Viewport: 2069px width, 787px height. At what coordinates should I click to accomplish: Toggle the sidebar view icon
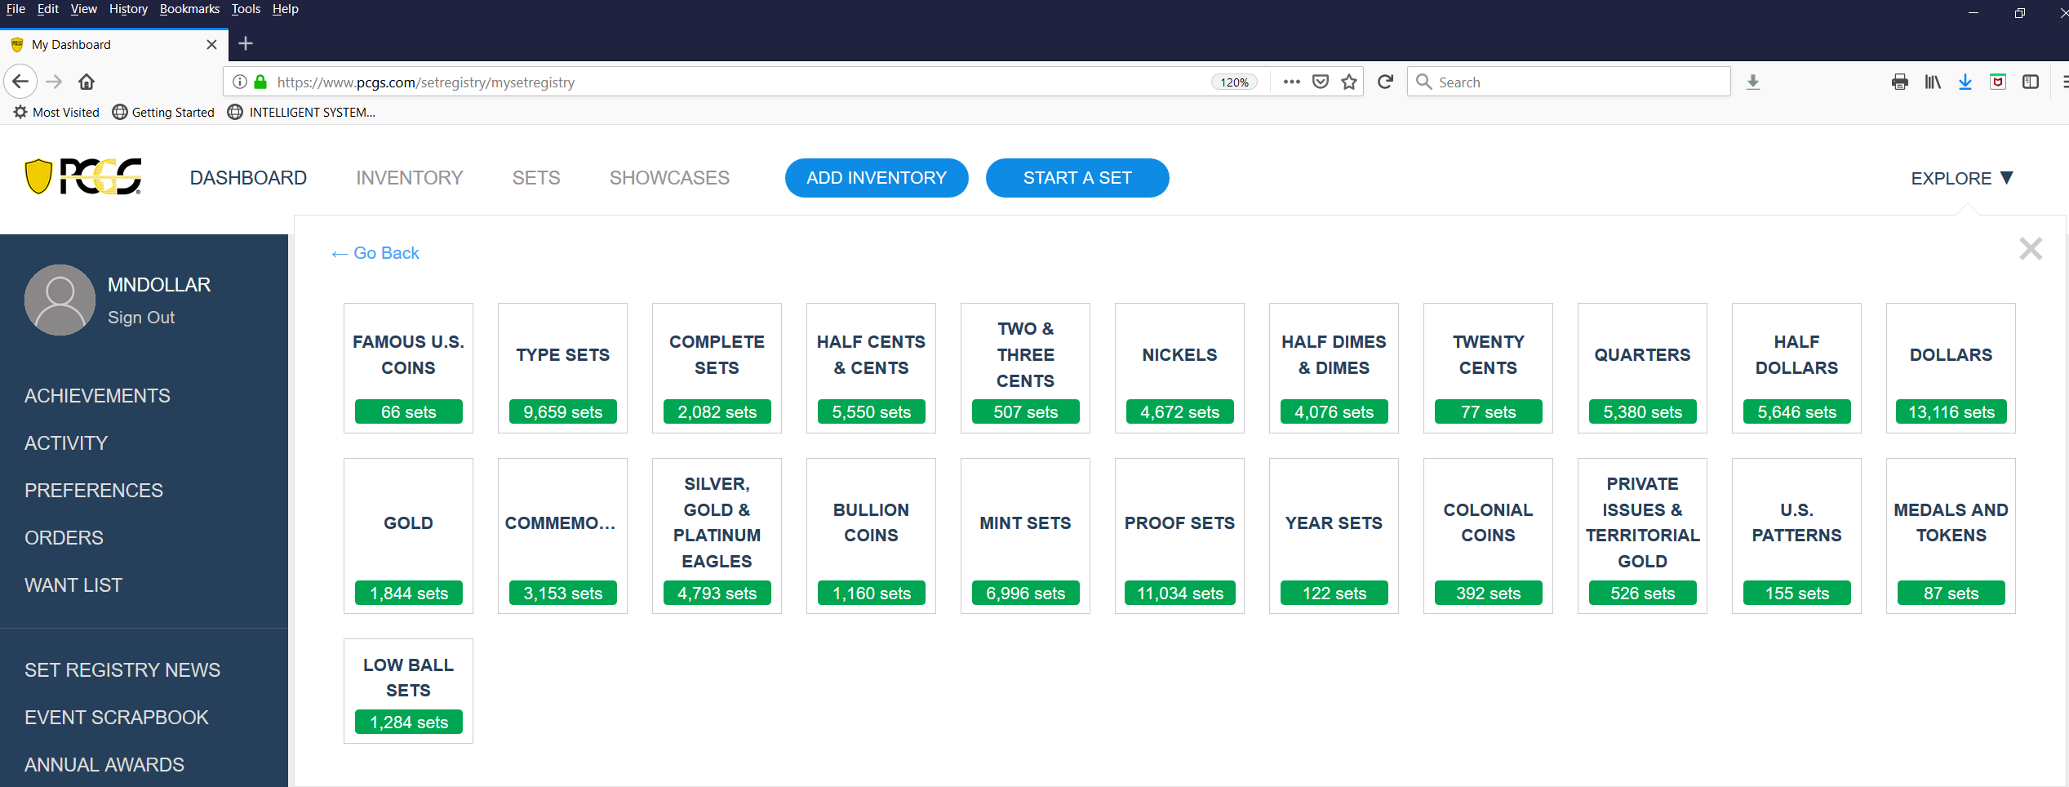2031,82
